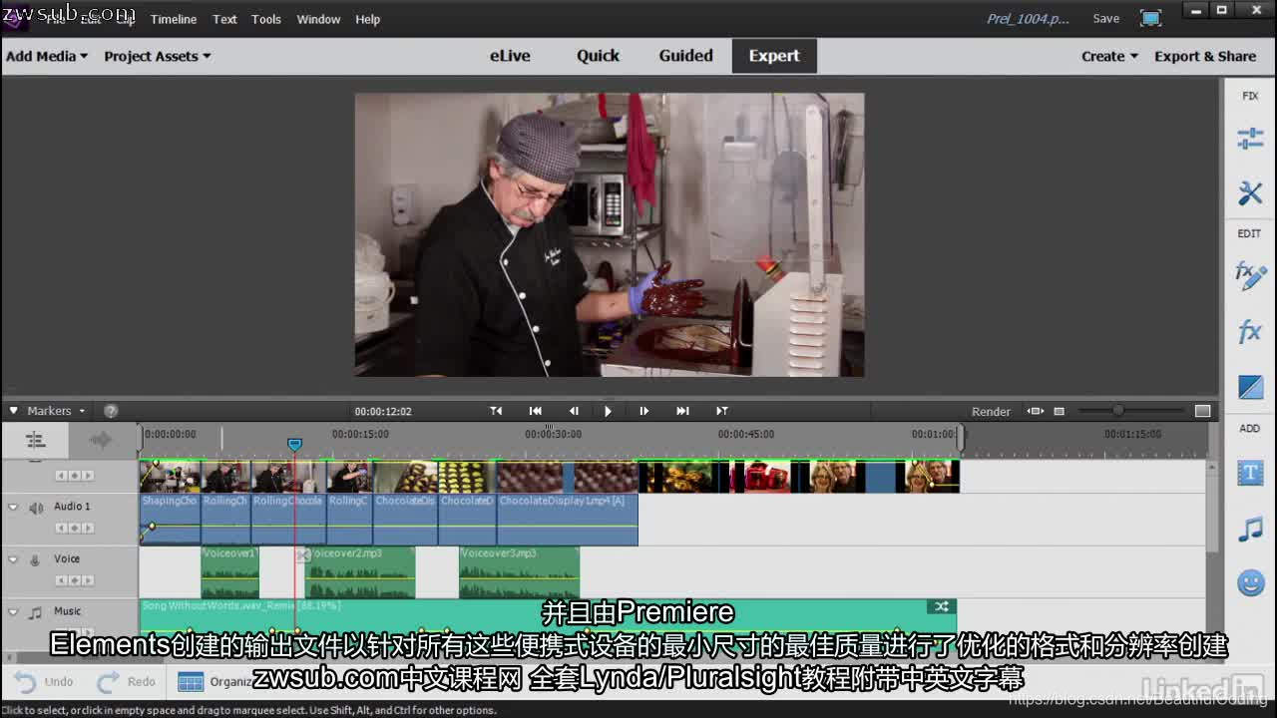Toggle the Voice track microphone
Screen dimensions: 1277x718
[x=35, y=559]
